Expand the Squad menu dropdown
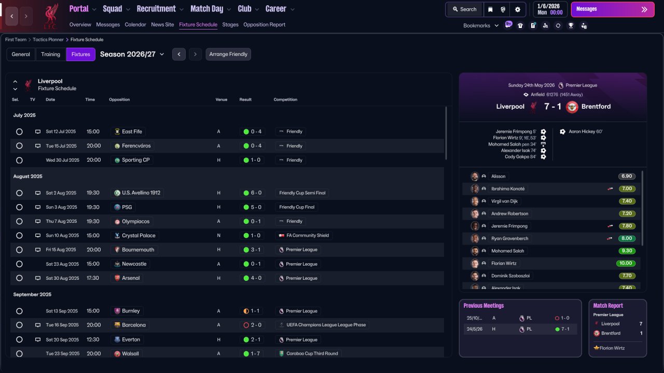This screenshot has width=664, height=373. coord(127,9)
